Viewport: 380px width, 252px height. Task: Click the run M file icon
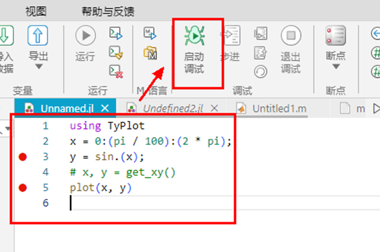[x=150, y=33]
